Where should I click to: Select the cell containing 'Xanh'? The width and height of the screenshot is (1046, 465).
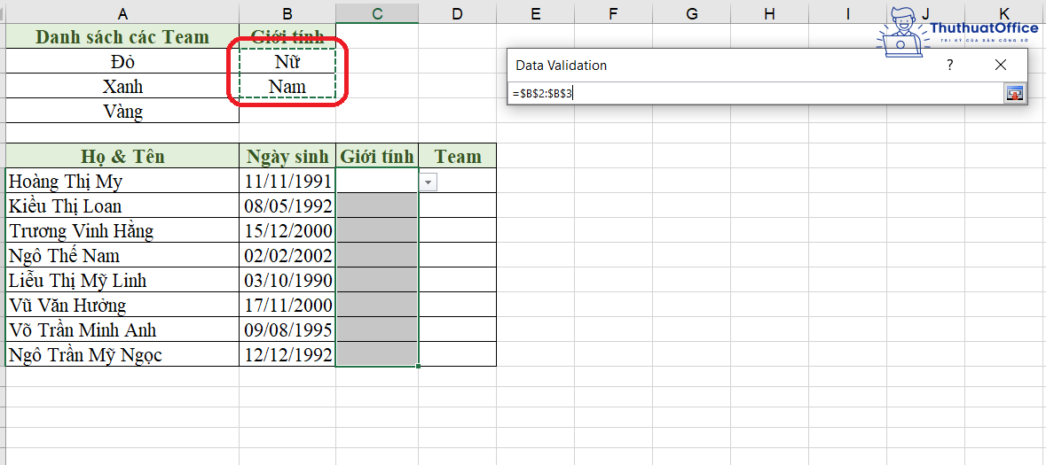click(122, 86)
